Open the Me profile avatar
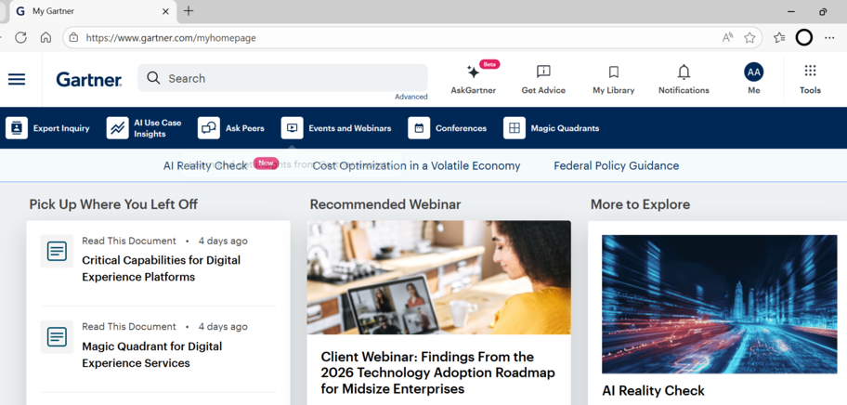 pyautogui.click(x=753, y=72)
